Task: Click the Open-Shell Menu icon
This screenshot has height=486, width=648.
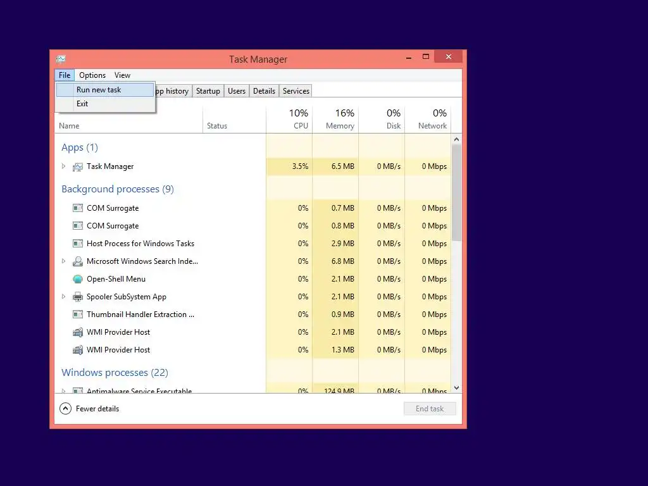Action: (78, 279)
